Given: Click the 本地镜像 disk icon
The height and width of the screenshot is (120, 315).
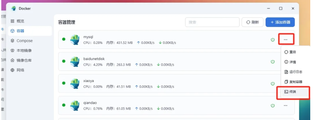Looking at the screenshot, I should (x=12, y=51).
